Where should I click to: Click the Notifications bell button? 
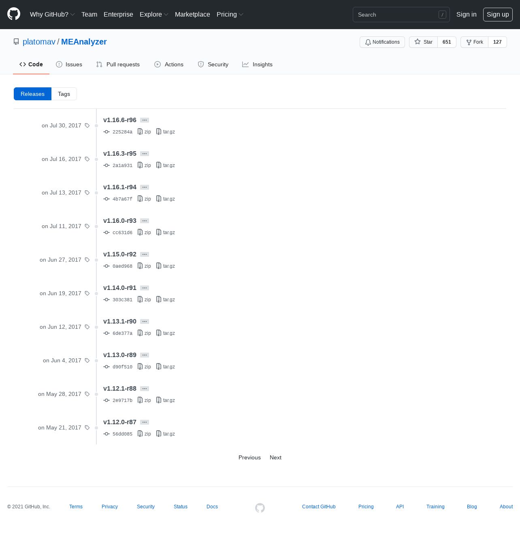(x=382, y=42)
